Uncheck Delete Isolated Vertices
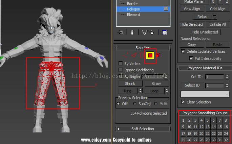The image size is (232, 144). [x=183, y=51]
